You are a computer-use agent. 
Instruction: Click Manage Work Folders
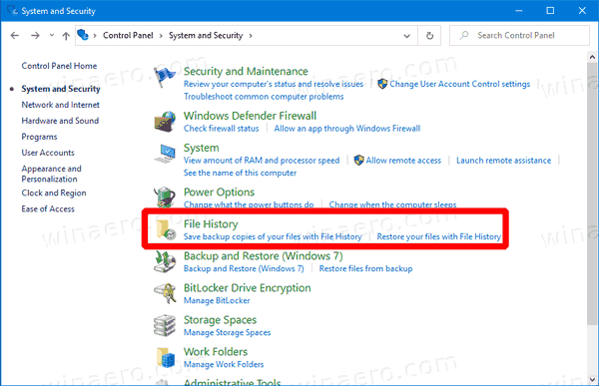click(x=224, y=365)
